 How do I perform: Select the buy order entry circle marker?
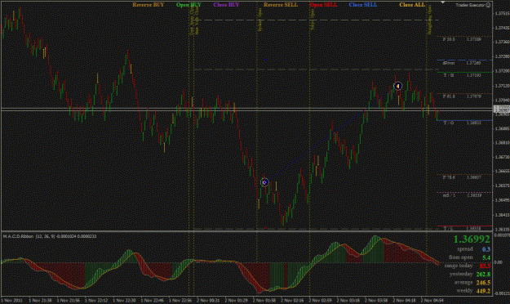[x=264, y=182]
